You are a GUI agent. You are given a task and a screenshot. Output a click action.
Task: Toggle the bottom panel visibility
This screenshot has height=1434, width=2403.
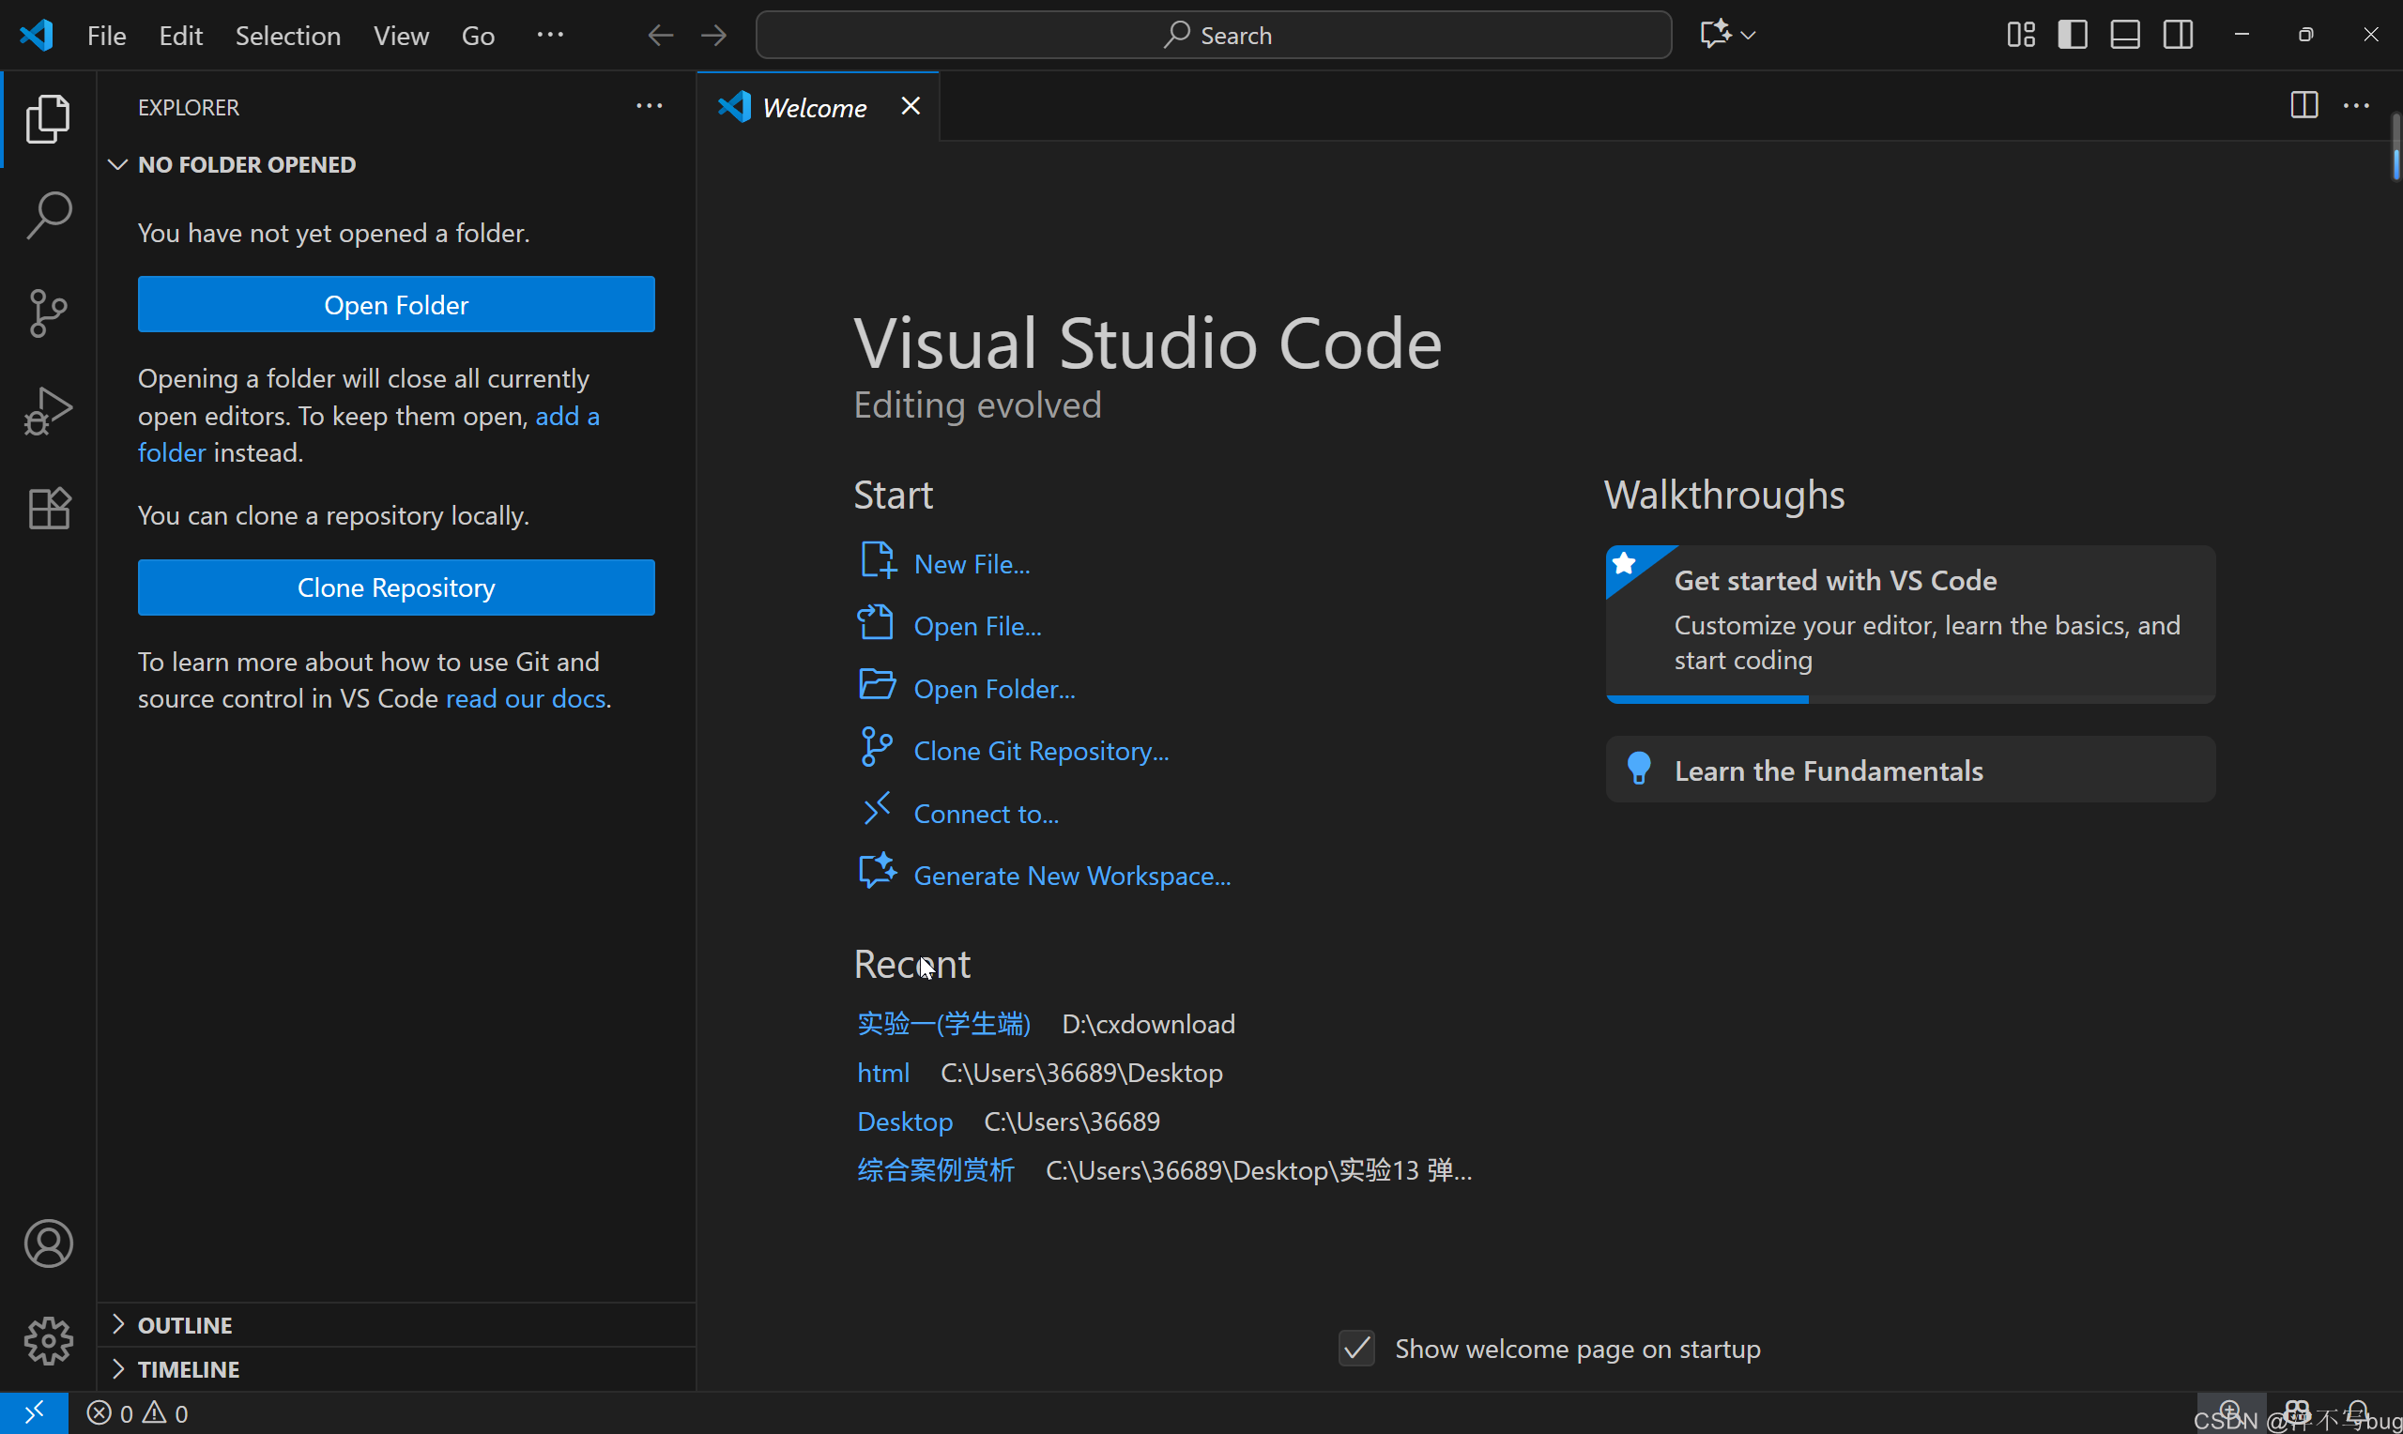pyautogui.click(x=2125, y=36)
